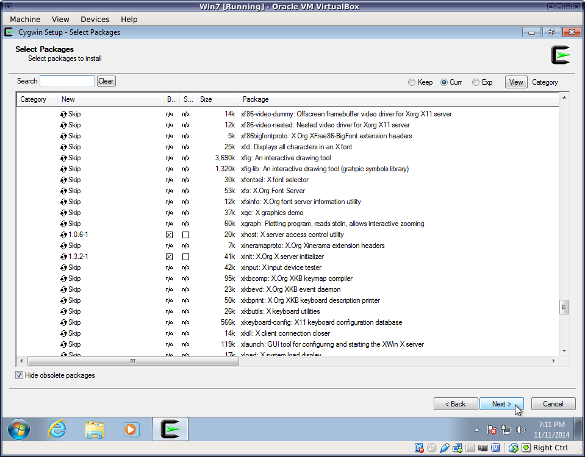Open Internet Explorer from the taskbar
Screen dimensions: 585x457
pos(57,430)
